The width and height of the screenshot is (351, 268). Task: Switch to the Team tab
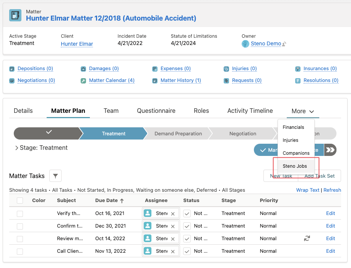tap(111, 111)
